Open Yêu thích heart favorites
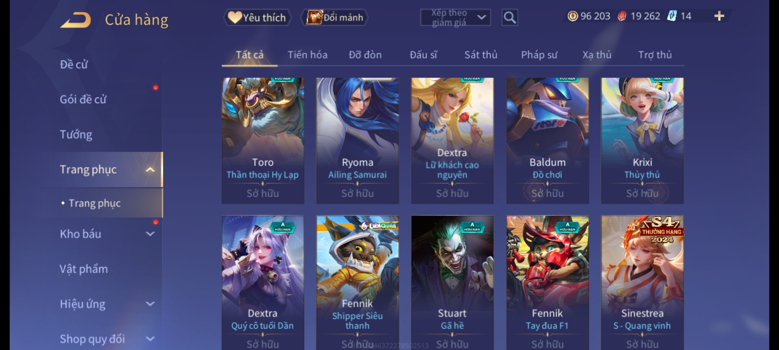This screenshot has width=779, height=350. 257,17
